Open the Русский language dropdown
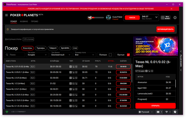 click(x=146, y=112)
